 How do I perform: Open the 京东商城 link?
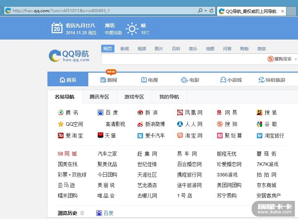[x=267, y=185]
